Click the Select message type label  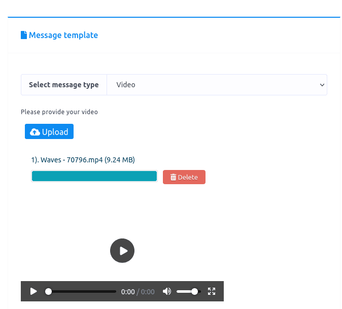click(x=64, y=85)
